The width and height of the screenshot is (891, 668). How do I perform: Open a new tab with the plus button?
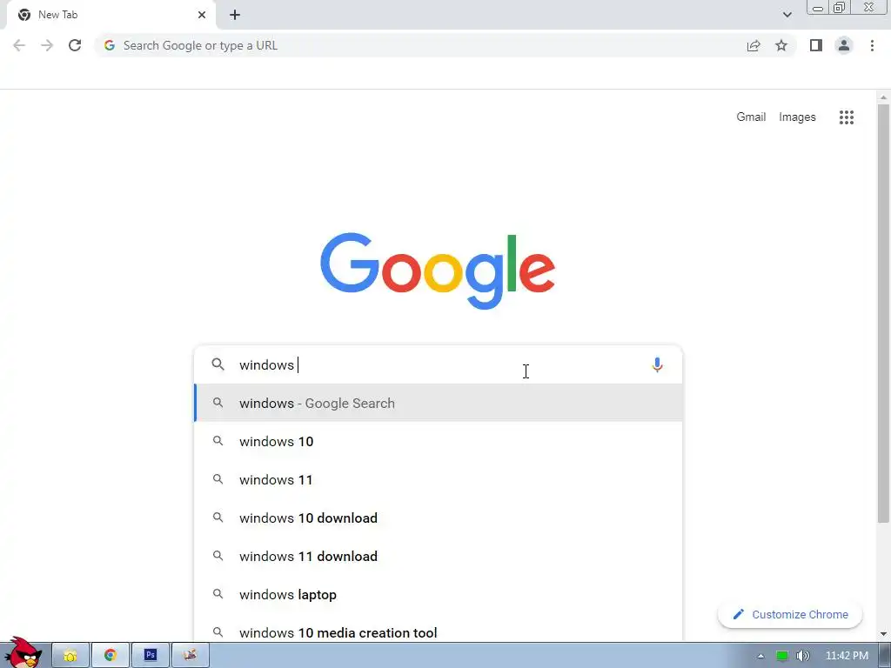tap(235, 15)
